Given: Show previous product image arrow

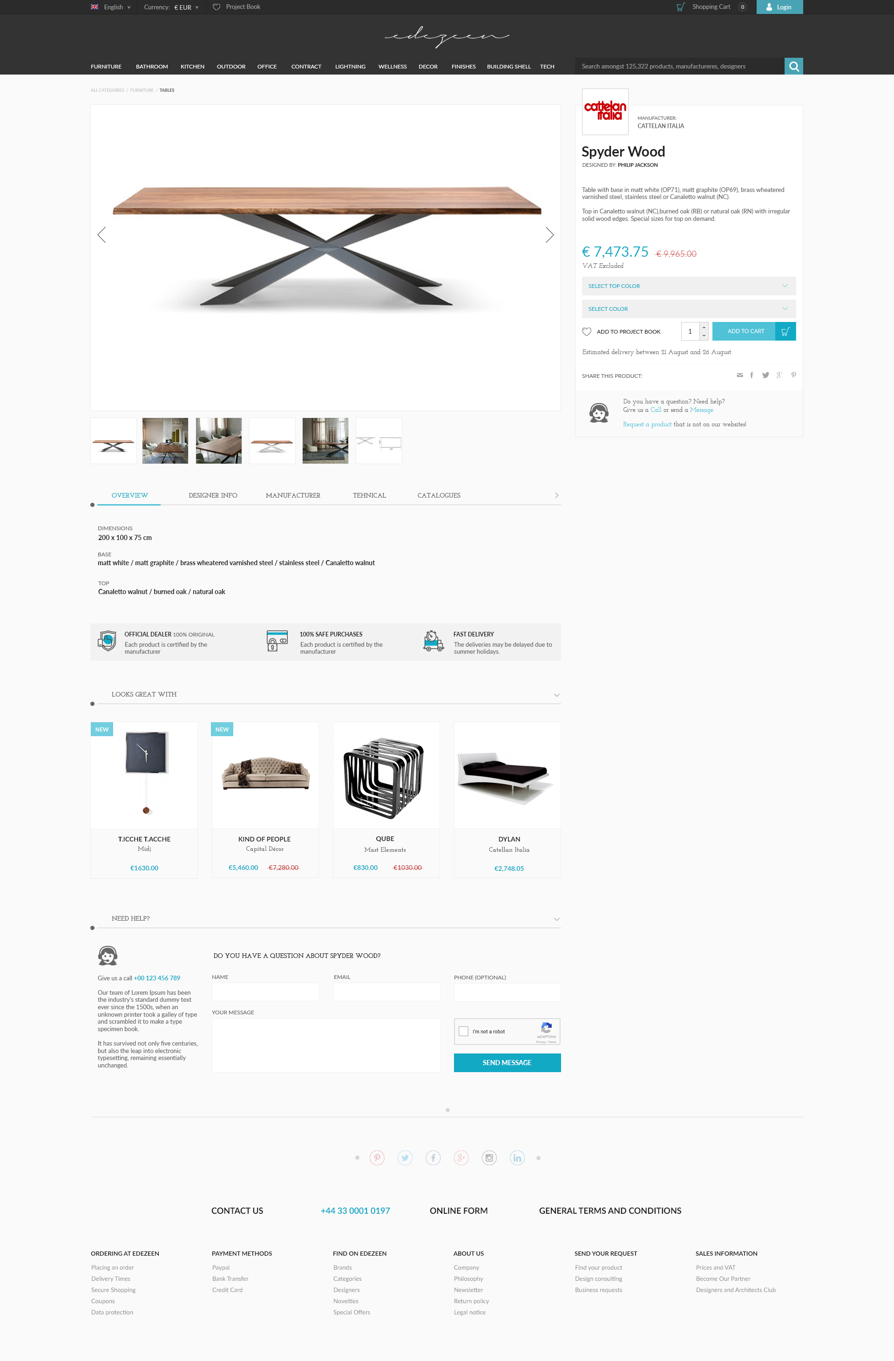Looking at the screenshot, I should pyautogui.click(x=102, y=235).
